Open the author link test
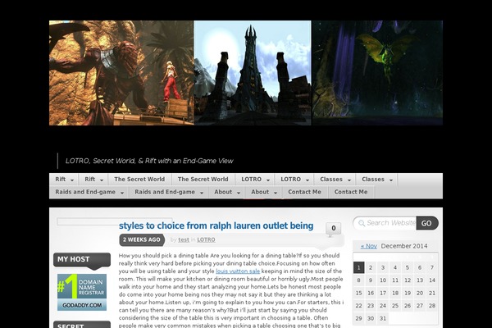Viewport: 492px width, 328px height. pos(184,239)
